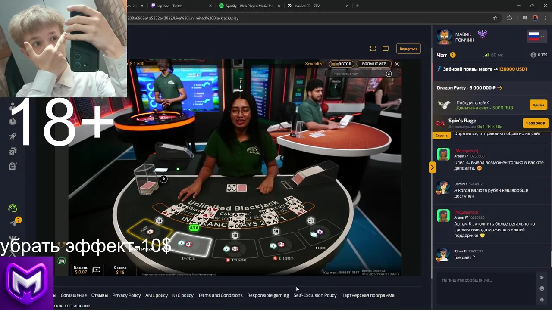Click the drop icon below emoji button
This screenshot has width=552, height=310.
click(542, 300)
